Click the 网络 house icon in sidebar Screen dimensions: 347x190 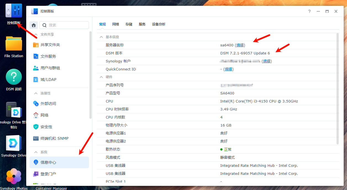36,115
